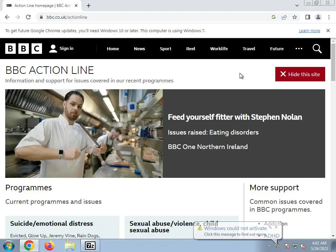
Task: Click the scrollbar up arrow
Action: coord(333,41)
